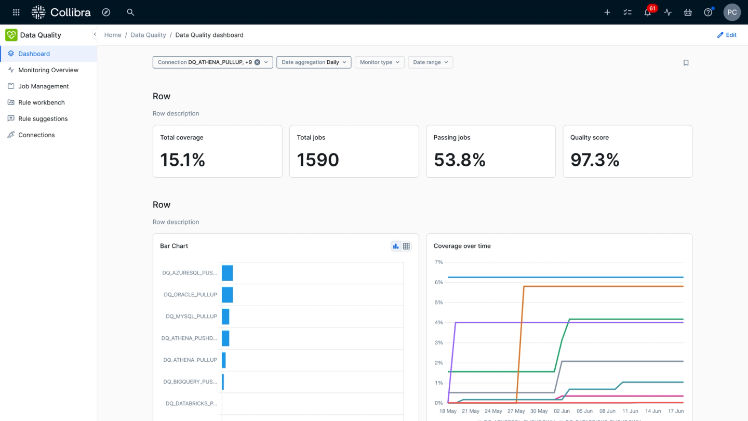Open the Date range dropdown

(430, 62)
